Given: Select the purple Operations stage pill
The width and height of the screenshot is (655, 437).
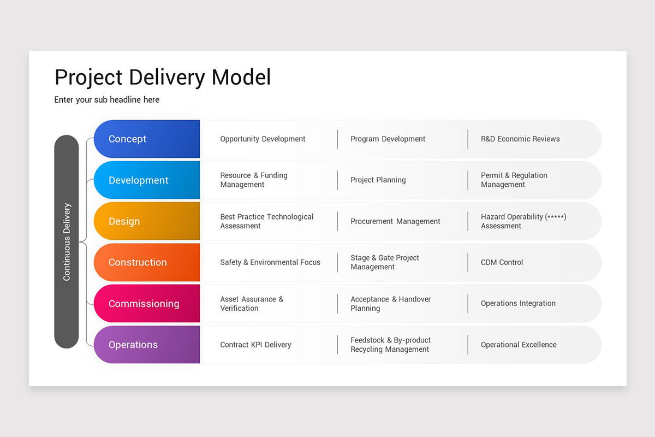Looking at the screenshot, I should click(146, 345).
